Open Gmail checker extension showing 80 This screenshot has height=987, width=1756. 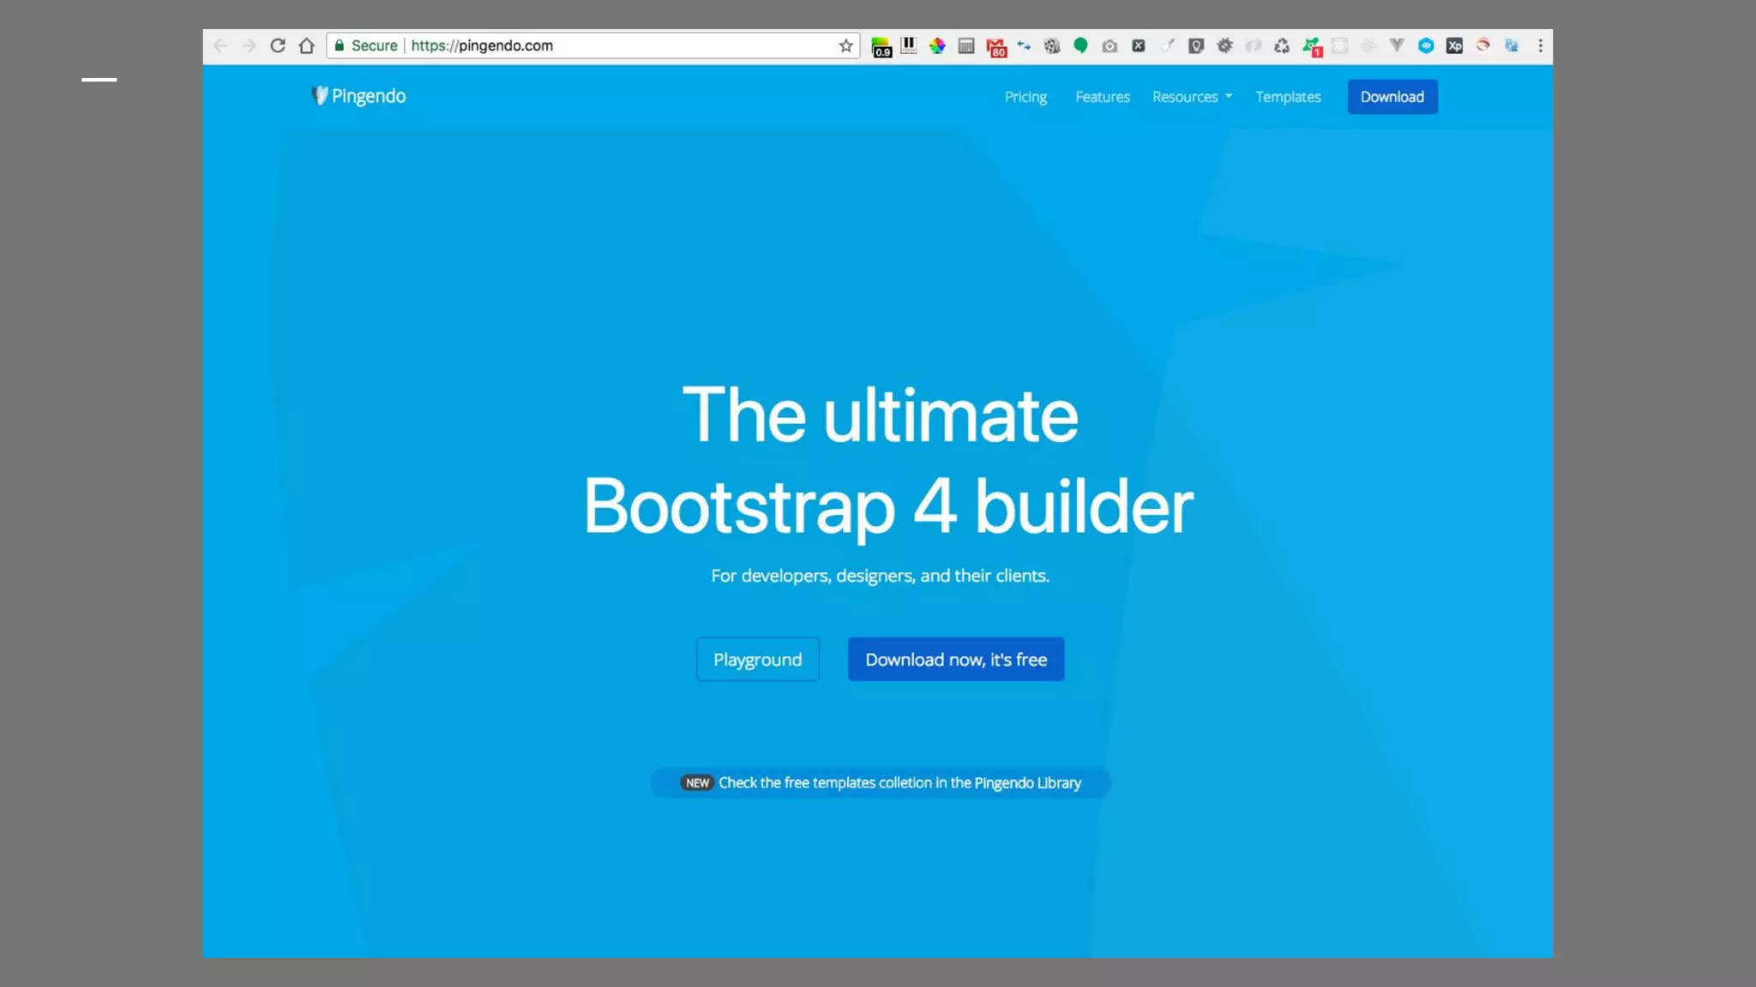tap(996, 48)
